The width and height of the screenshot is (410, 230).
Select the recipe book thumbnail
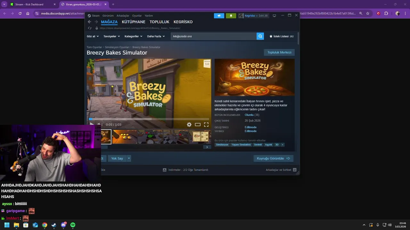(x=201, y=137)
